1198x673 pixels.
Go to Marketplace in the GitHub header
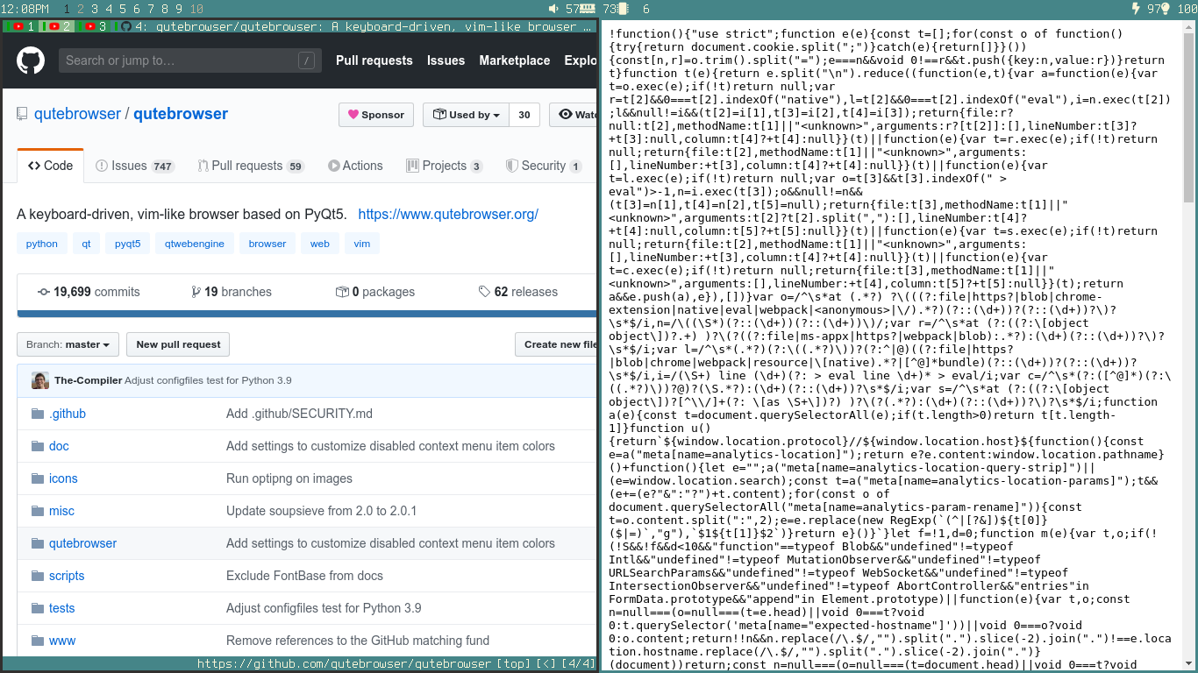click(515, 60)
